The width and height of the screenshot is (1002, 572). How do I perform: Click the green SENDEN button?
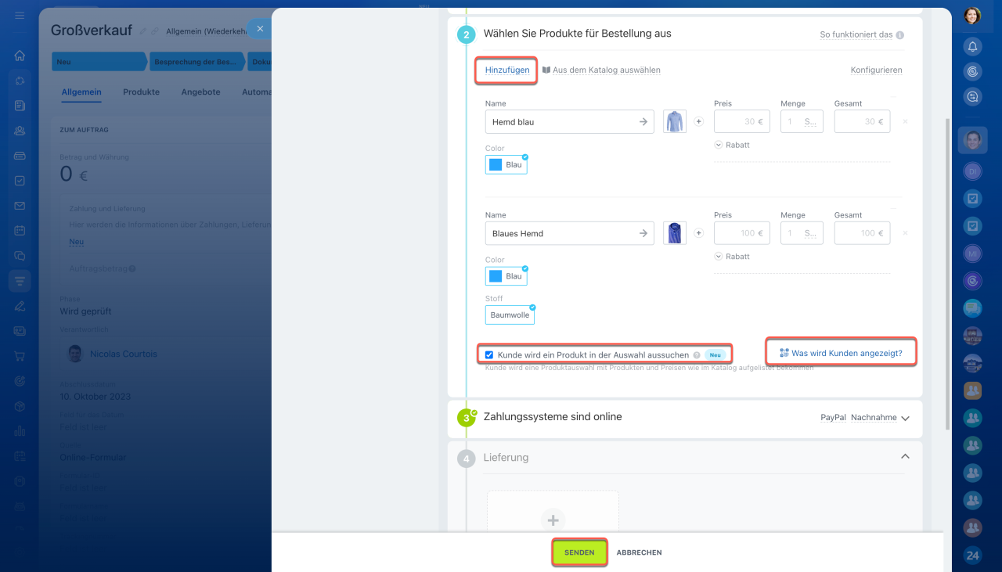[579, 552]
